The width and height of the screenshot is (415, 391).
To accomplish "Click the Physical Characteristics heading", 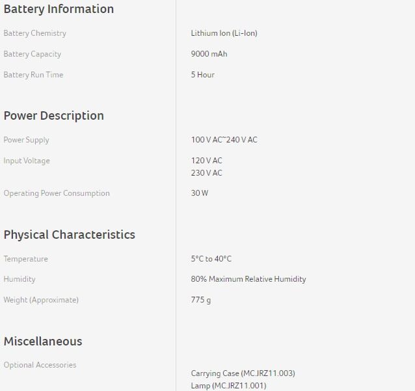I will click(70, 235).
